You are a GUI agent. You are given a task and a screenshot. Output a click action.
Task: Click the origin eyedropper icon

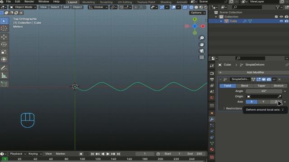pyautogui.click(x=279, y=96)
